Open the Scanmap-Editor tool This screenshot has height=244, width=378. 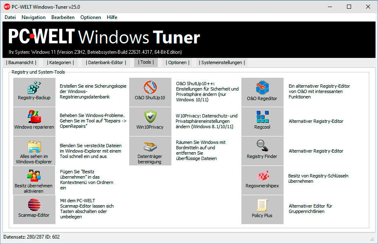pyautogui.click(x=34, y=210)
